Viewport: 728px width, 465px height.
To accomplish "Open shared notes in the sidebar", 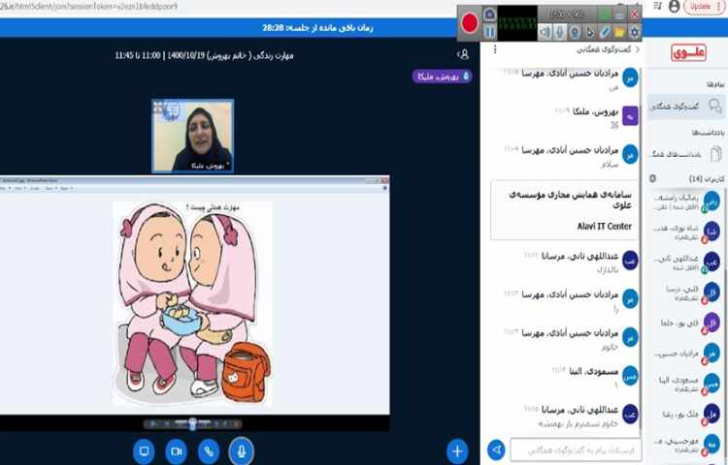I will (x=685, y=154).
